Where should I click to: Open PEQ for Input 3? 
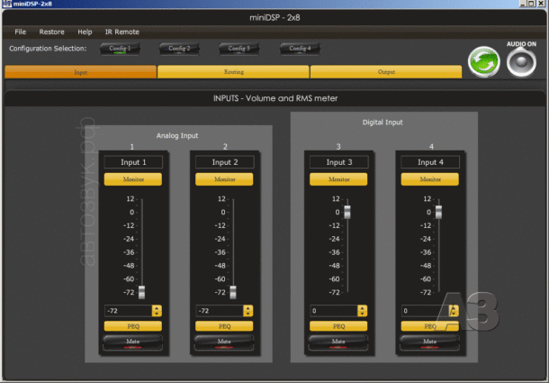[x=338, y=326]
